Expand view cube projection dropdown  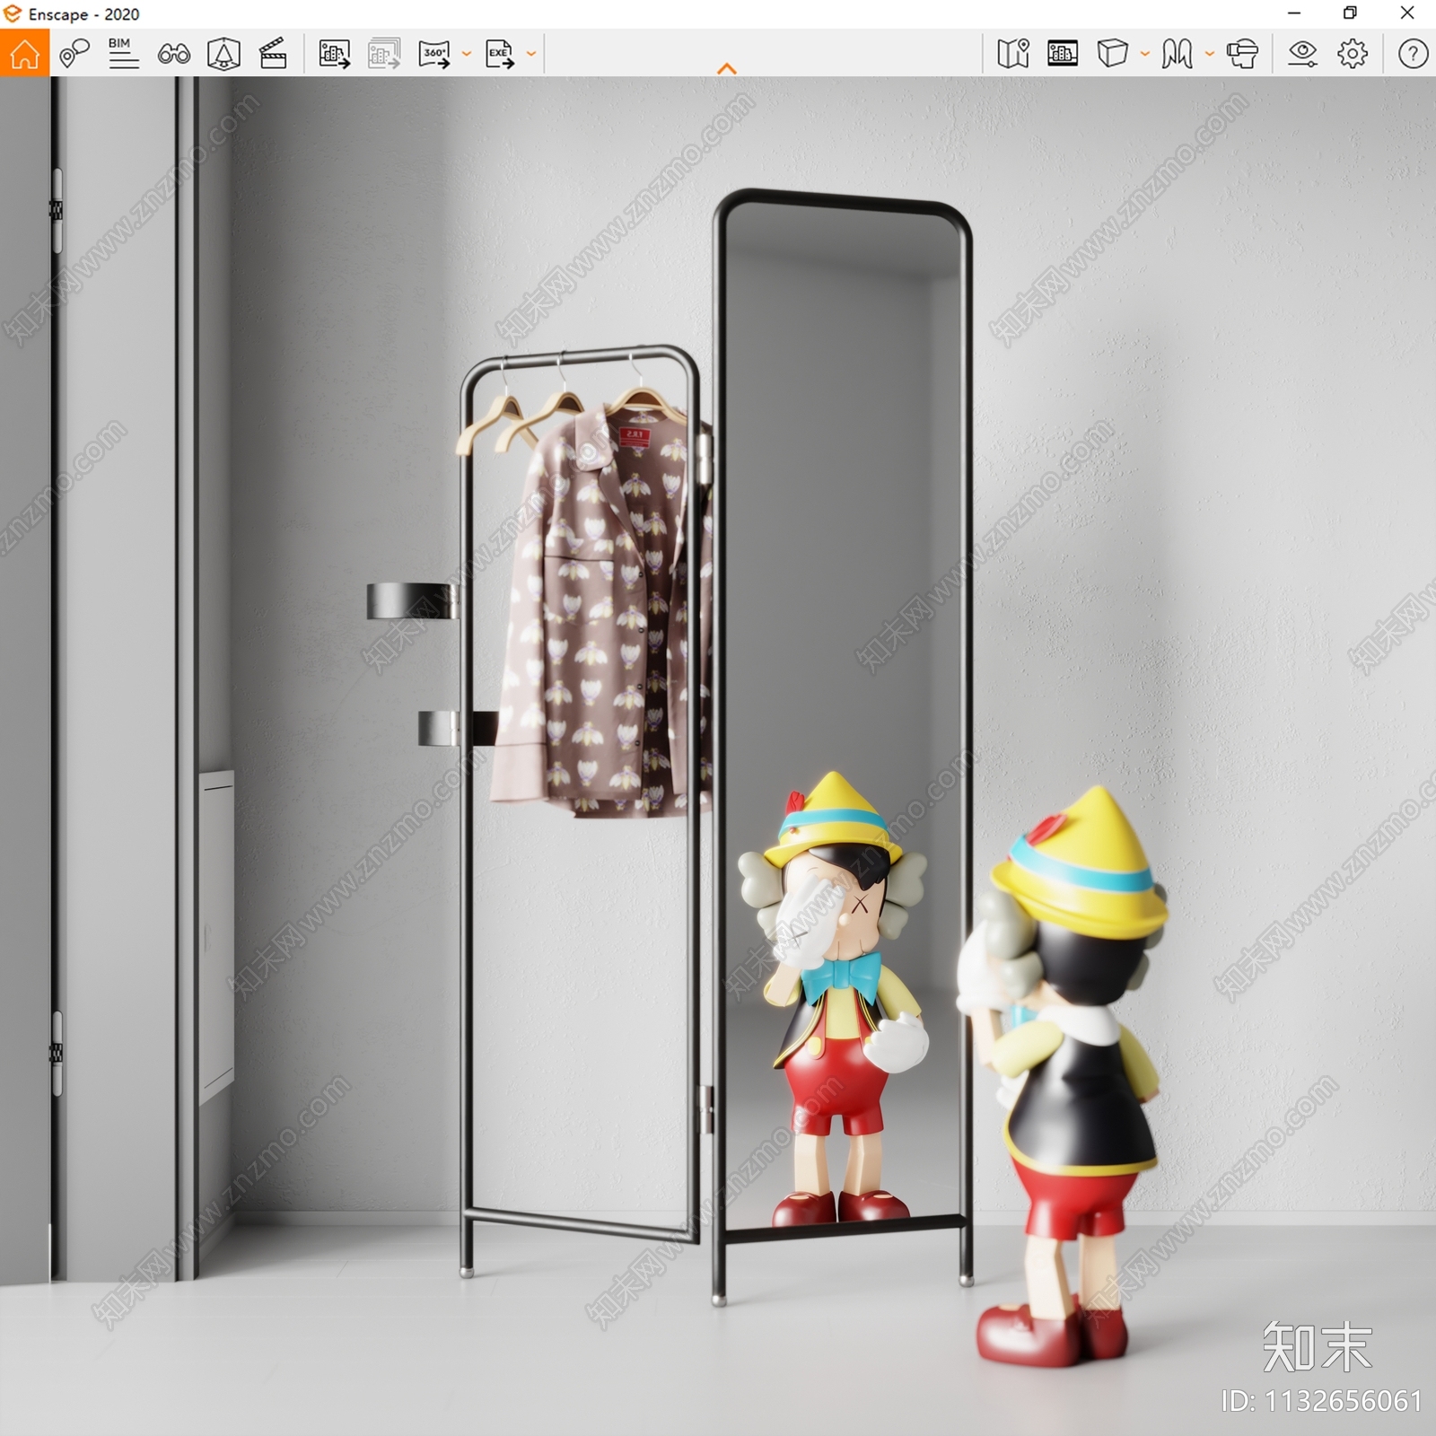coord(1145,54)
